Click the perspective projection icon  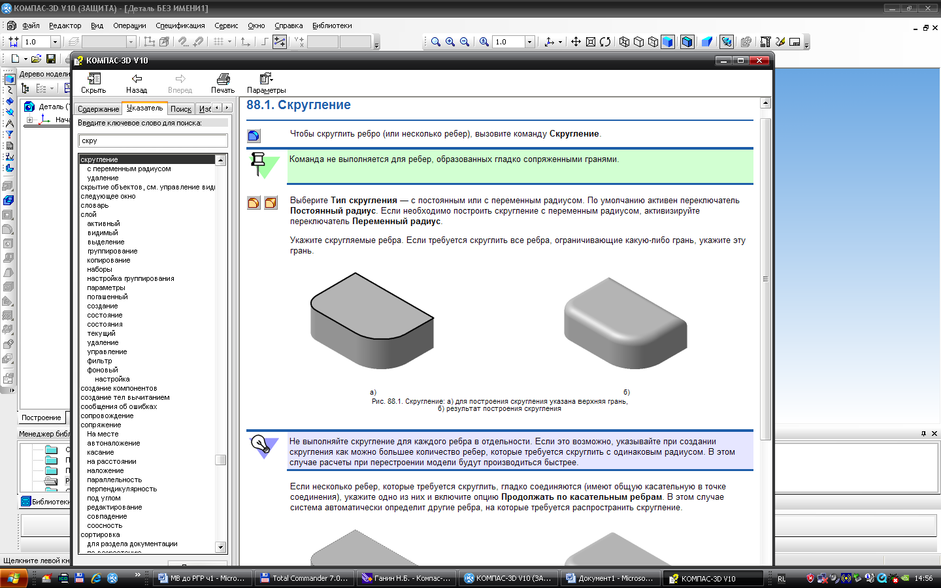(x=707, y=42)
